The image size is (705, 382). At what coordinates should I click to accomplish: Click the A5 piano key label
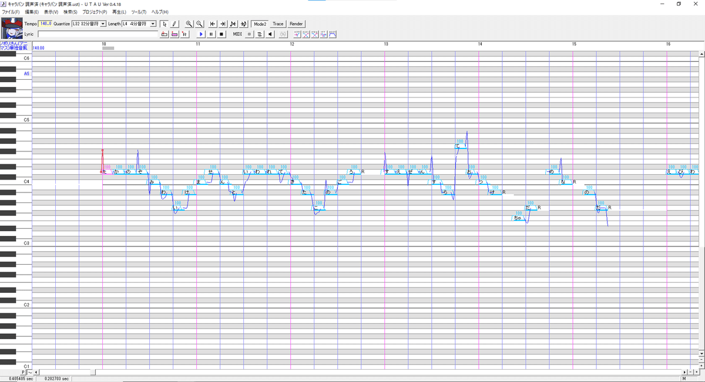click(26, 74)
